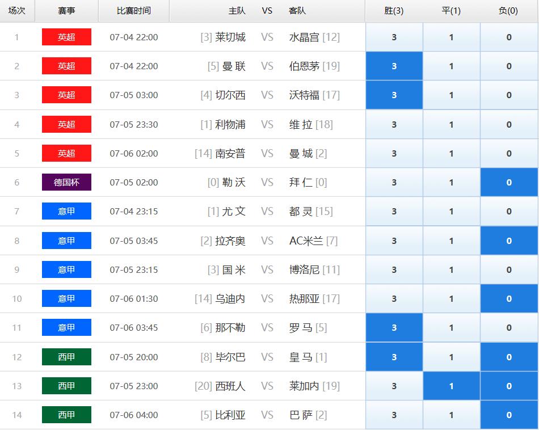Pick loss (0) for 利物浦 vs 维拉
Viewport: 539px width, 430px height.
tap(509, 124)
